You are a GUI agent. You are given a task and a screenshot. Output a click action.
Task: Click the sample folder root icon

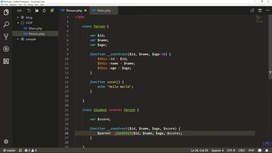point(23,39)
